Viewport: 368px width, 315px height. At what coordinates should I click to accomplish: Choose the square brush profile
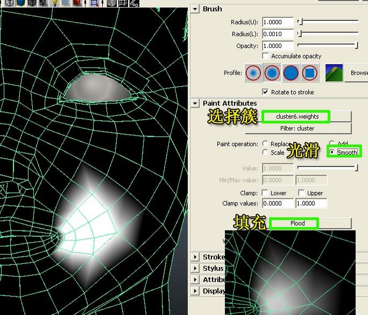point(310,73)
